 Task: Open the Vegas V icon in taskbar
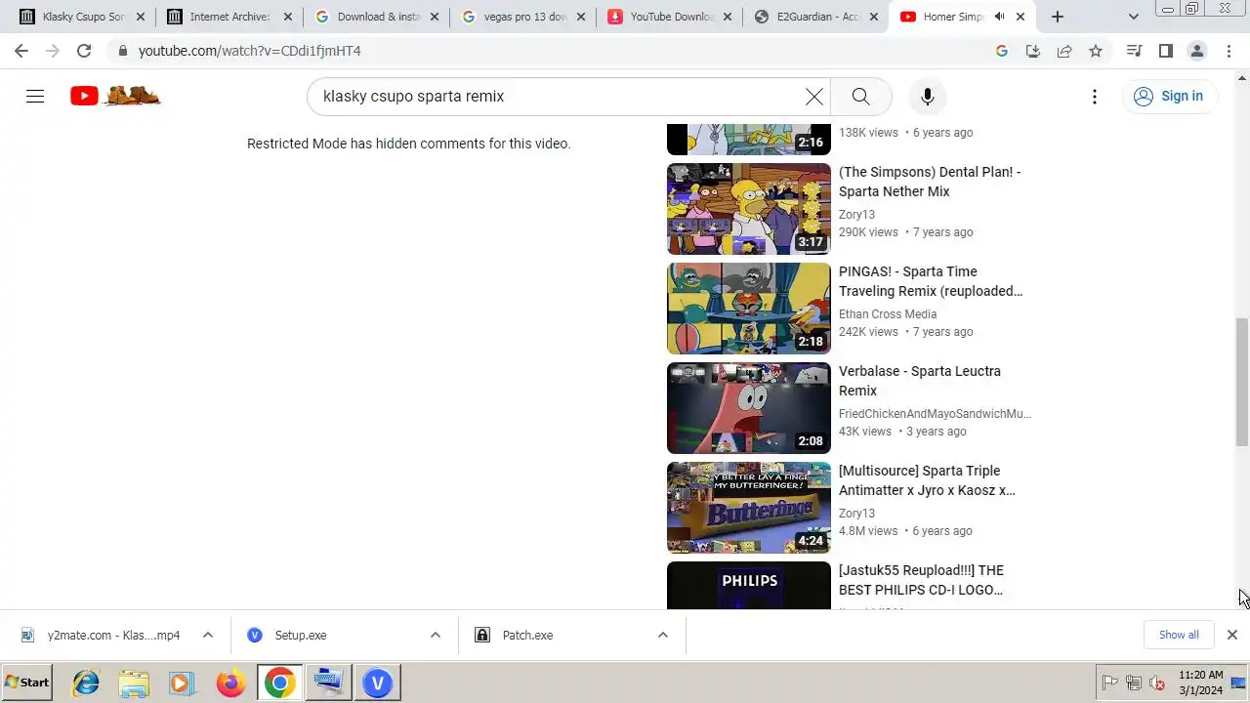(377, 682)
